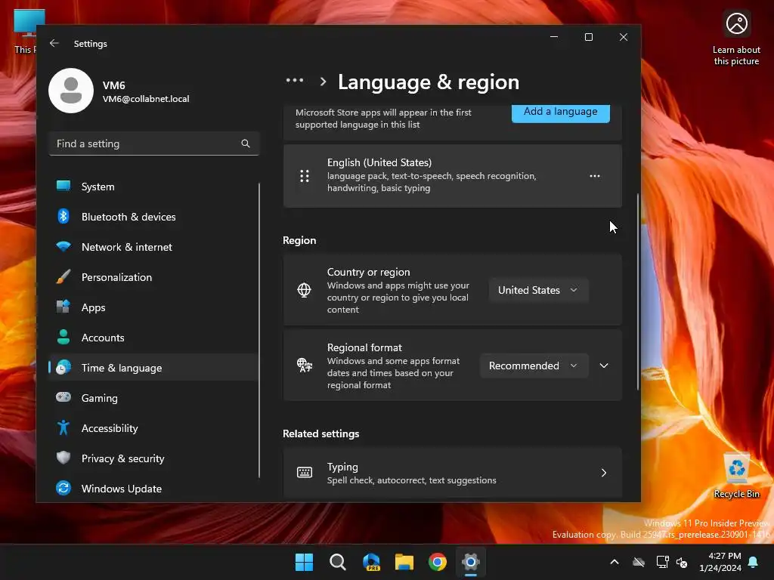Viewport: 774px width, 580px height.
Task: Click Settings gear icon in taskbar
Action: point(471,562)
